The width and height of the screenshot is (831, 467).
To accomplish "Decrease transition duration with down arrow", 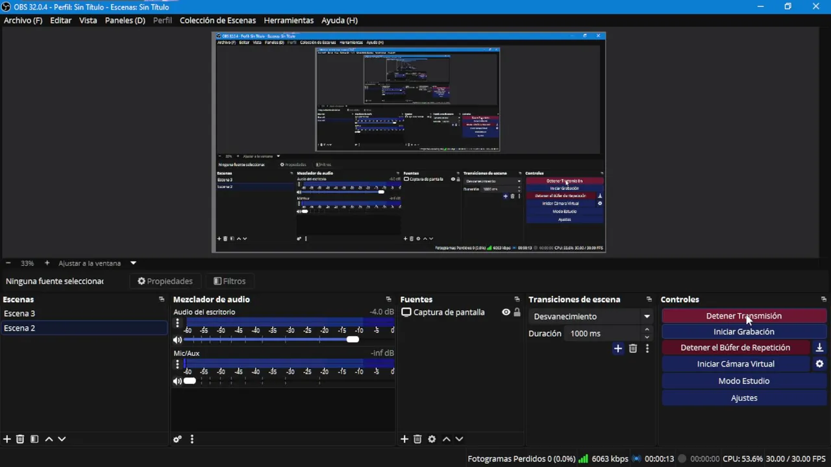I will click(x=647, y=337).
